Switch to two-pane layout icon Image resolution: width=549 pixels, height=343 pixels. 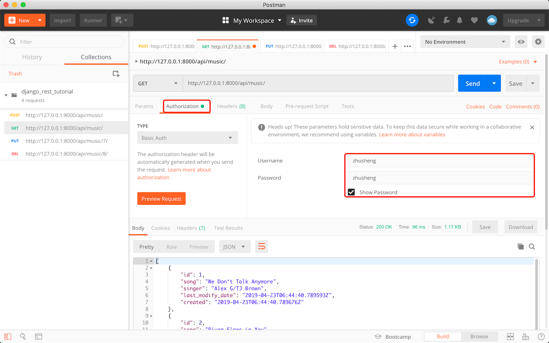click(510, 337)
